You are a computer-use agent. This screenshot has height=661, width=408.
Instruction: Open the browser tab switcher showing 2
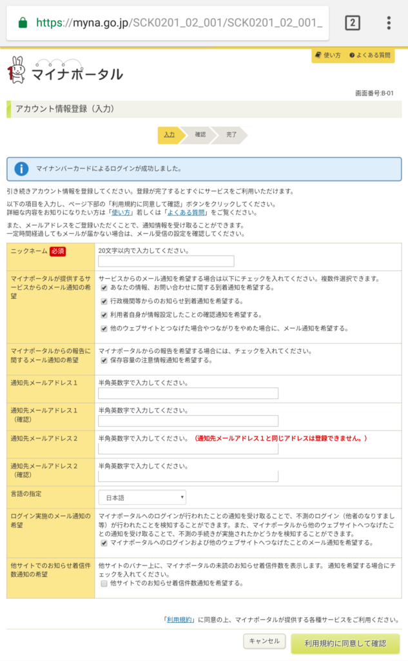353,23
